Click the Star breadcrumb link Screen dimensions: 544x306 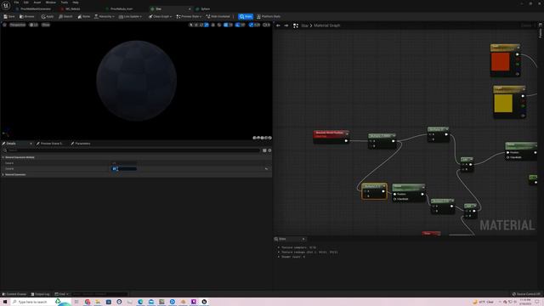tap(304, 25)
